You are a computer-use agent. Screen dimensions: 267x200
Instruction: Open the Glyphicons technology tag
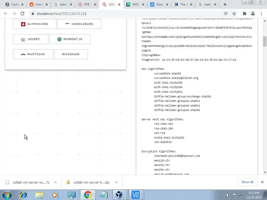(x=35, y=24)
